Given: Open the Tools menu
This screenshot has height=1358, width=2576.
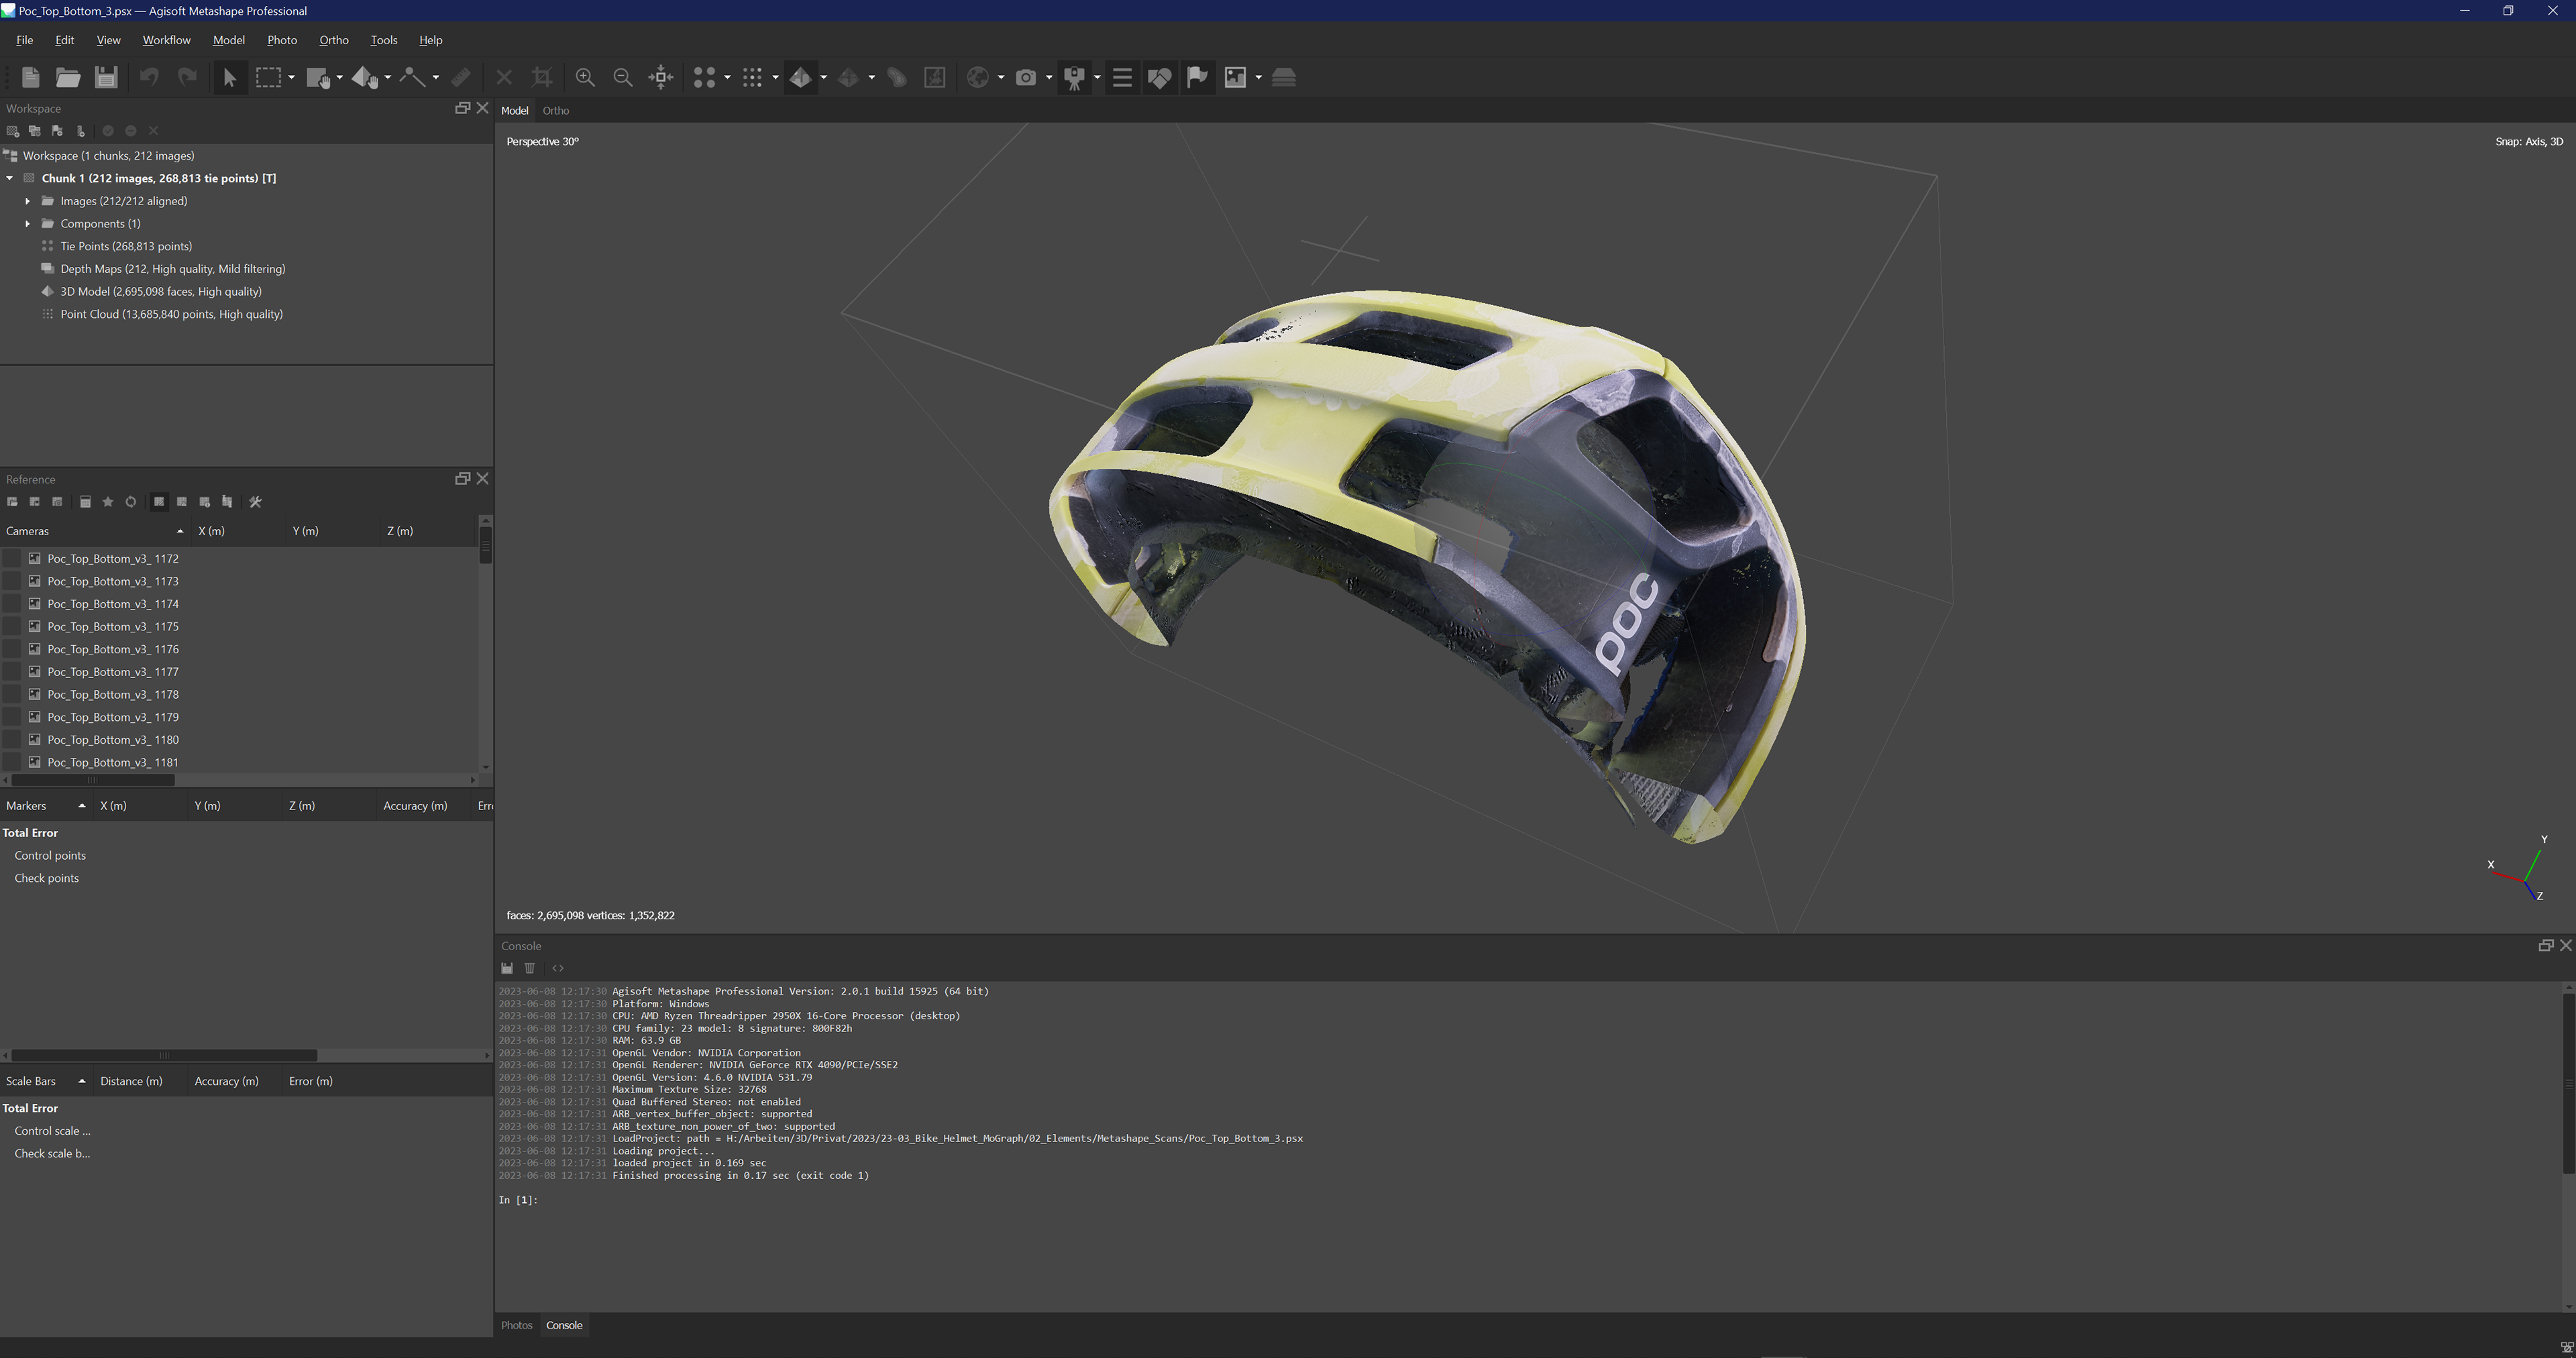Looking at the screenshot, I should [384, 40].
